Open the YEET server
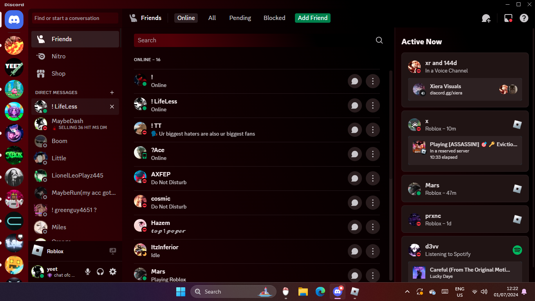535x301 pixels. [x=14, y=67]
